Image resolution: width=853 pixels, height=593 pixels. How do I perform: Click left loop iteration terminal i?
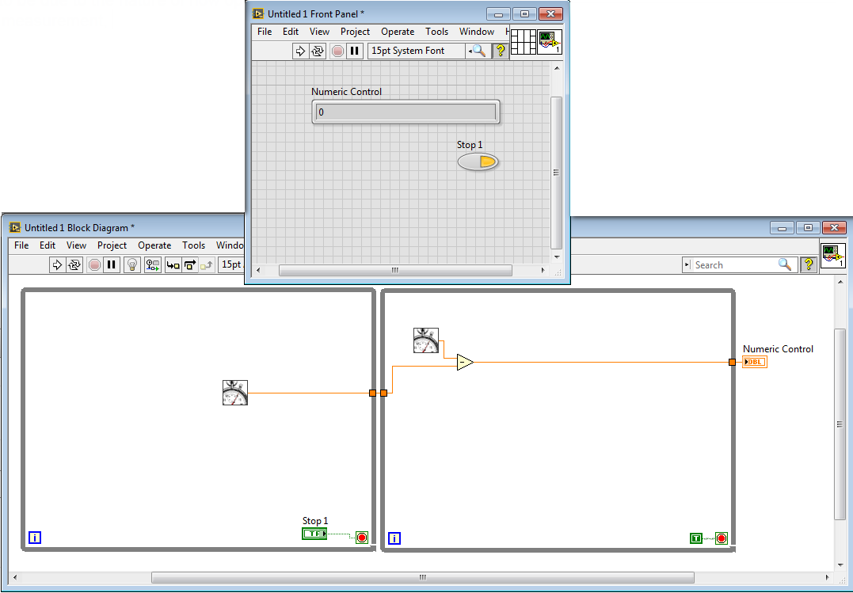[x=35, y=538]
